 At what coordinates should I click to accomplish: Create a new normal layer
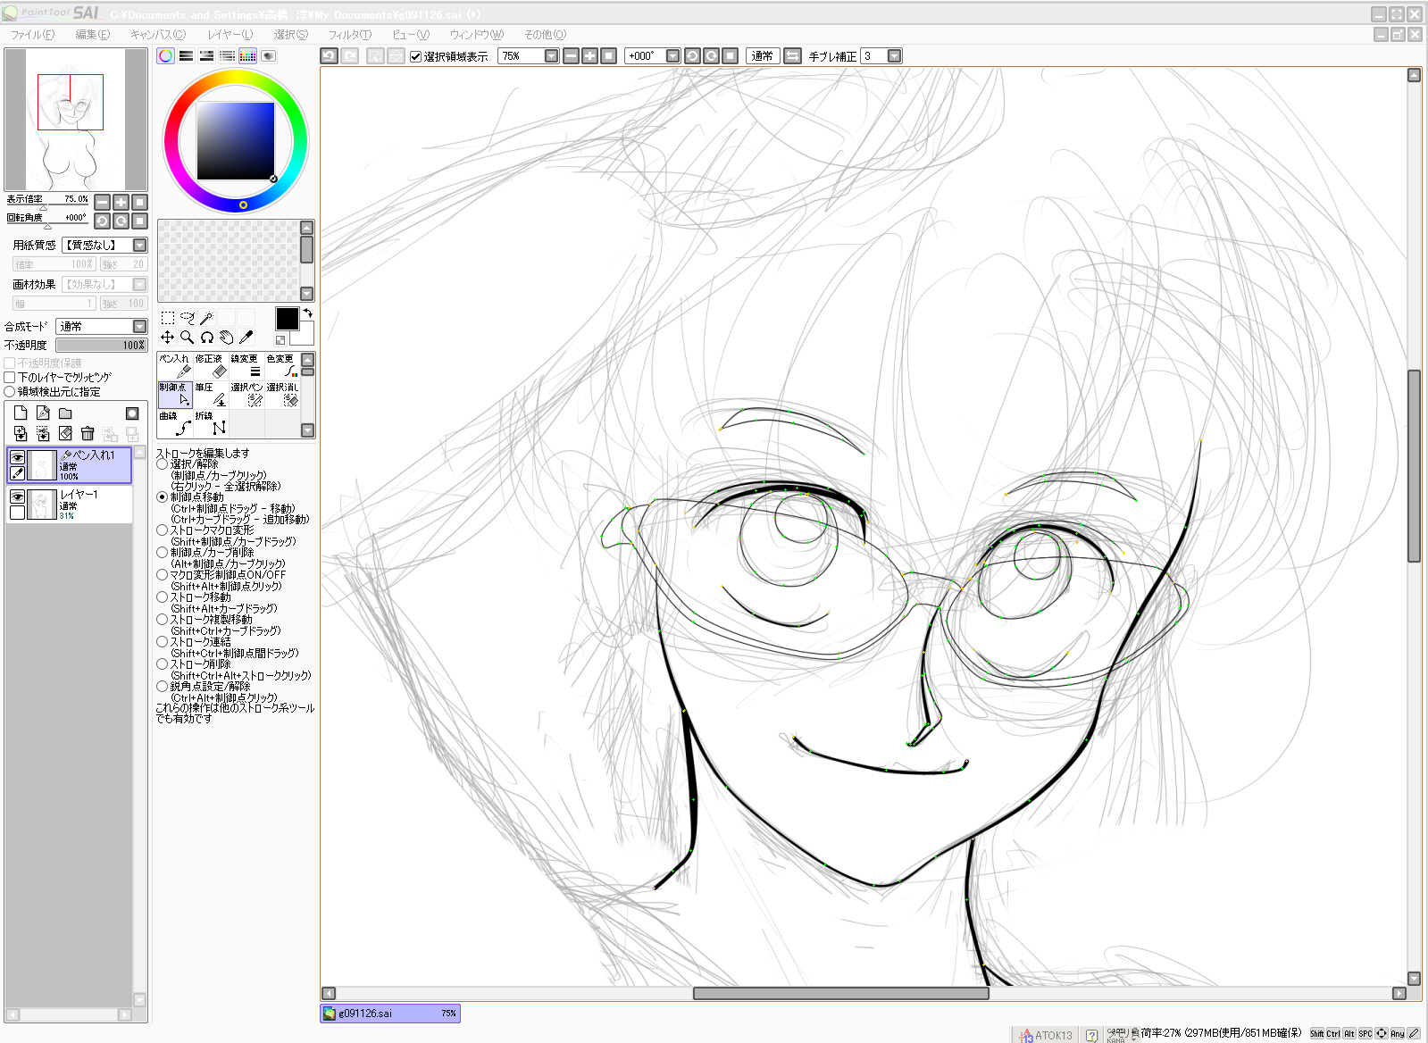click(x=21, y=413)
